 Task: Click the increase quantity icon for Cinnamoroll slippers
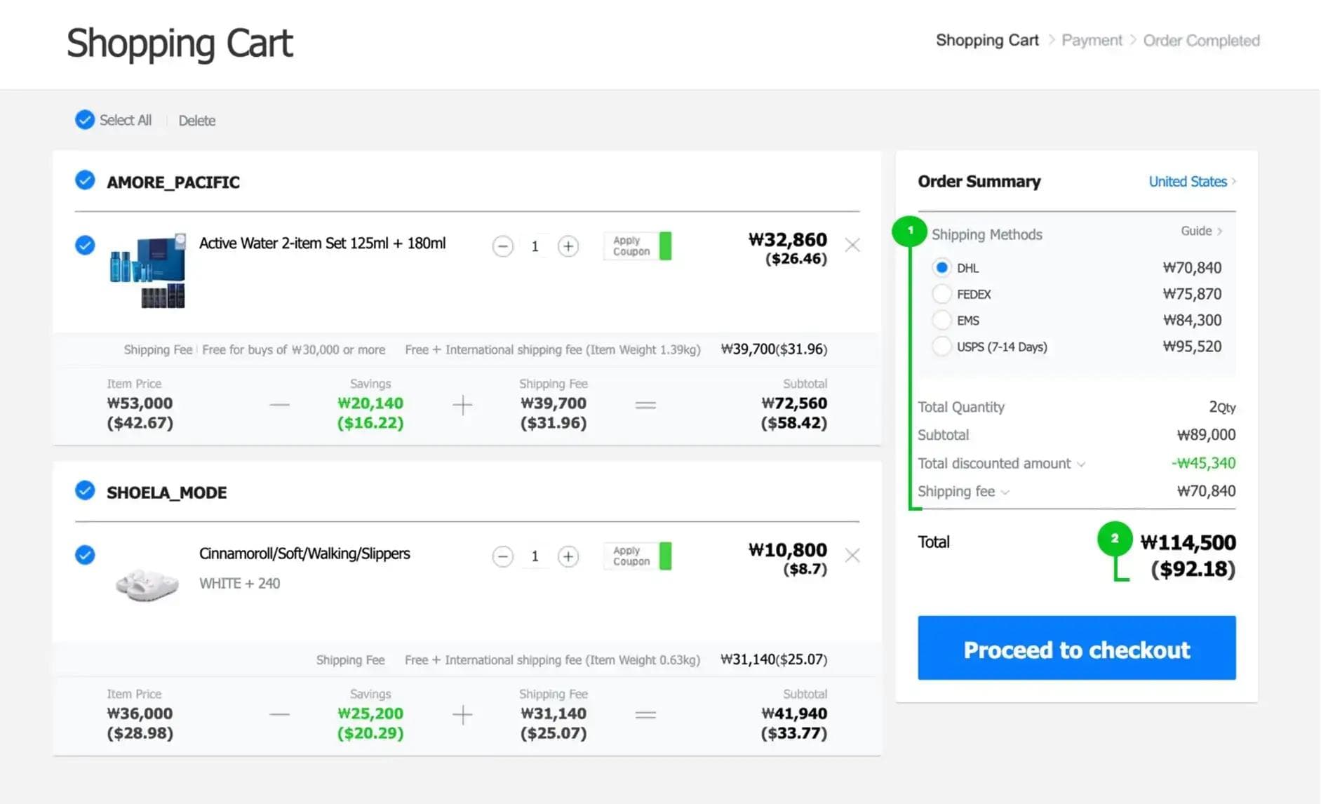click(x=568, y=556)
